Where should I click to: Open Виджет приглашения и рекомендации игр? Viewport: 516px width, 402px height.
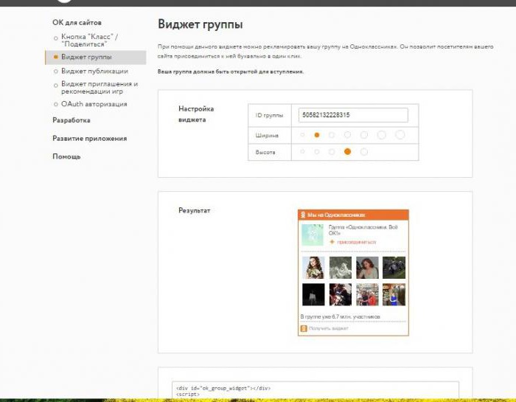coord(100,88)
